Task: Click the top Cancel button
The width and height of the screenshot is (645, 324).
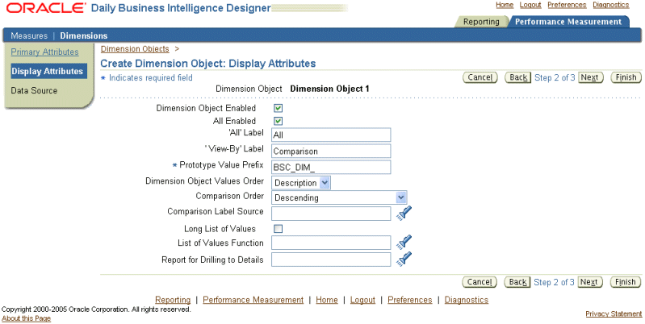Action: [480, 77]
